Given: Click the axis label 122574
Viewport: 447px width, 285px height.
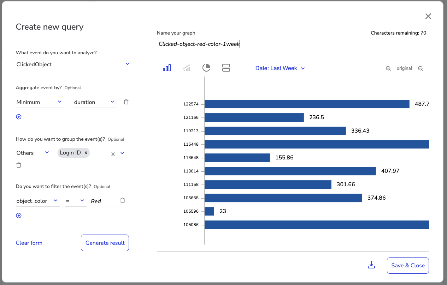Looking at the screenshot, I should (191, 104).
